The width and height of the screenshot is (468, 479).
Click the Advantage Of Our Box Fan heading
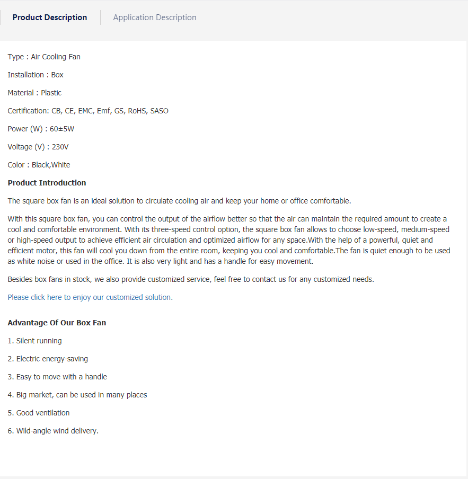click(57, 323)
